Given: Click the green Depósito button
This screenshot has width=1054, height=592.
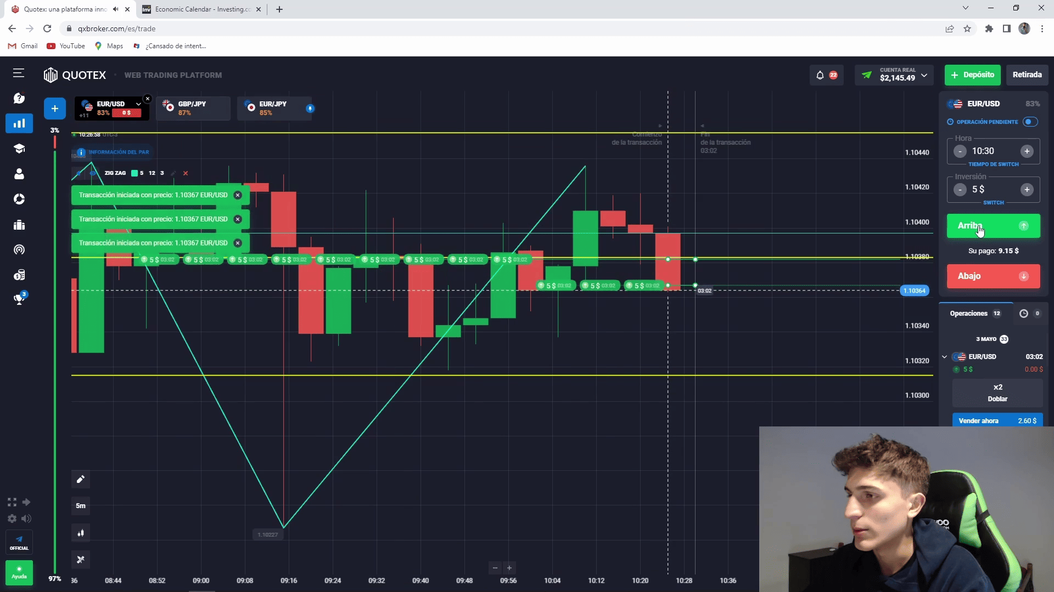Looking at the screenshot, I should pos(972,75).
